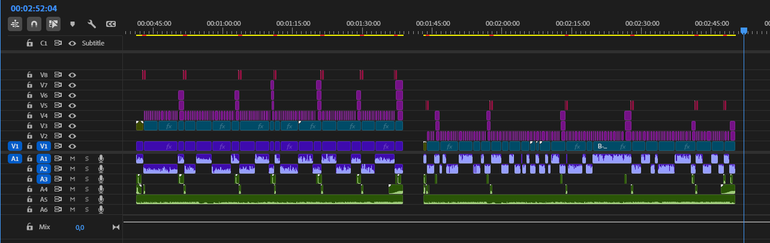
Task: Toggle A1 track targeting button
Action: click(x=44, y=158)
